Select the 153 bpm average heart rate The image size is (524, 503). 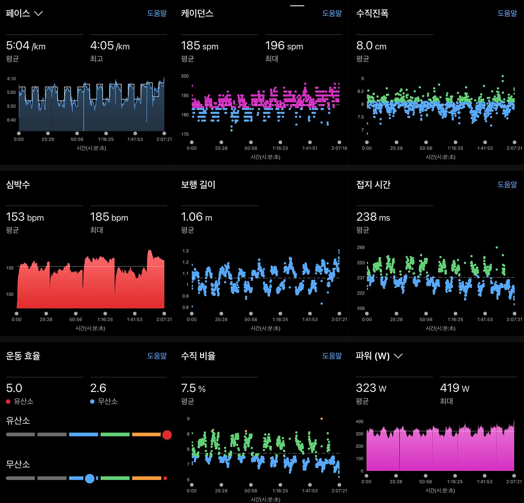click(x=25, y=217)
